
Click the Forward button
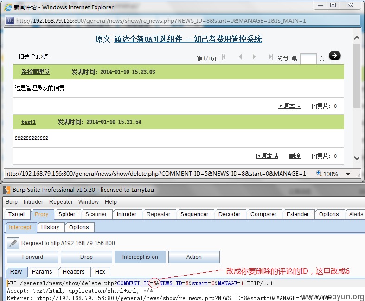33,257
